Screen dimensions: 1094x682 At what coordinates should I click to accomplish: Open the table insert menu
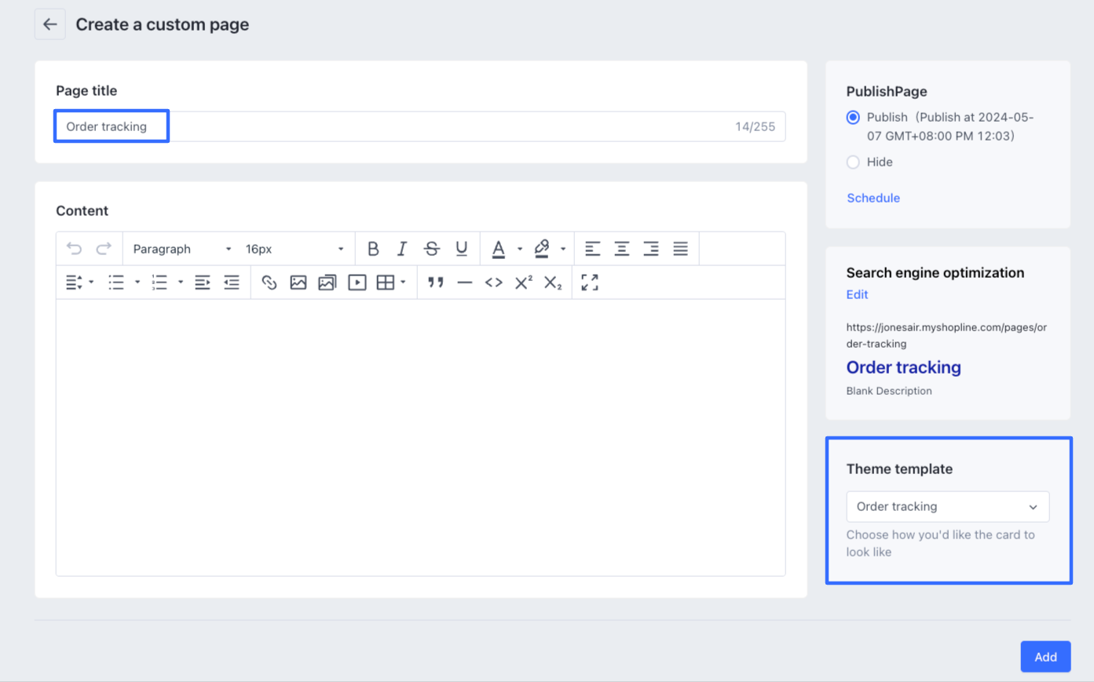click(x=391, y=283)
